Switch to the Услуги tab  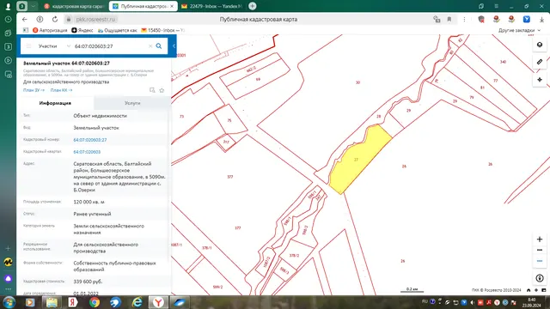pyautogui.click(x=132, y=103)
